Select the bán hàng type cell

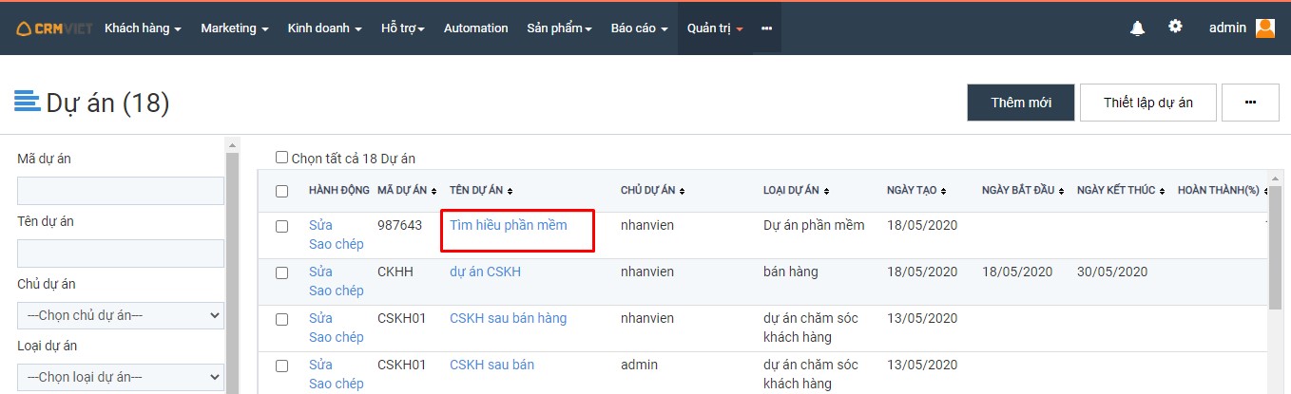(x=790, y=272)
